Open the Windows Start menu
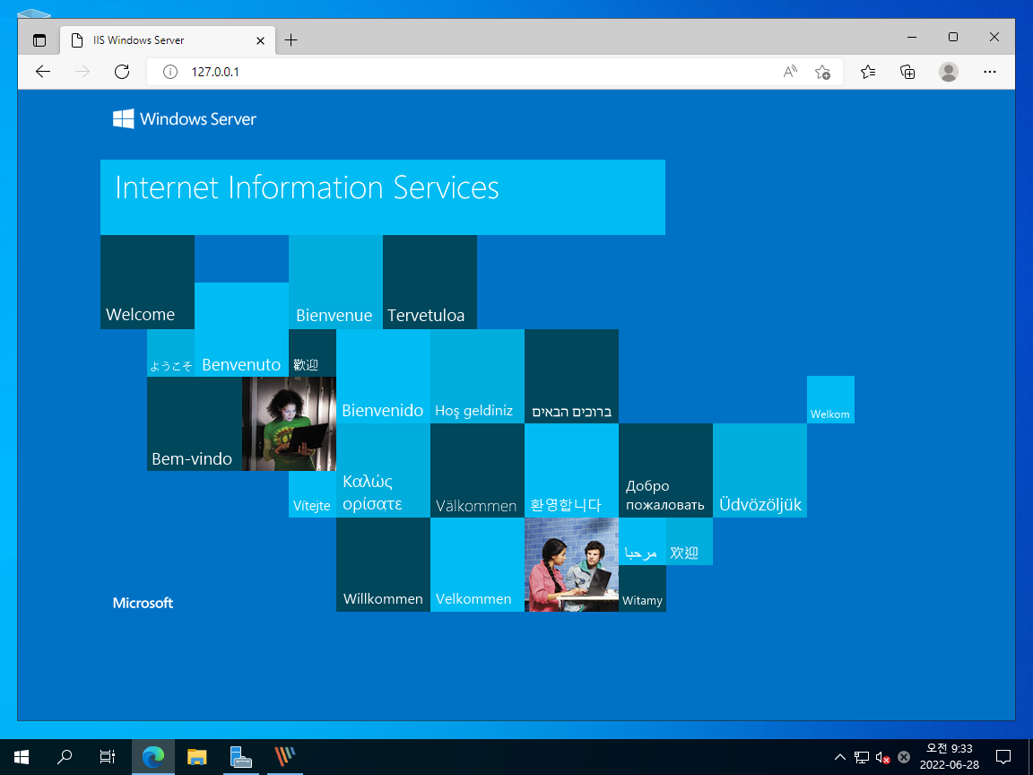This screenshot has height=775, width=1033. coord(22,757)
